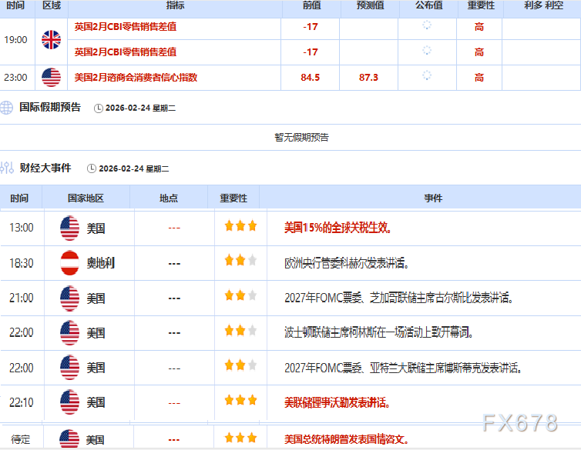Click the US flag in the 待定 row

pos(70,439)
